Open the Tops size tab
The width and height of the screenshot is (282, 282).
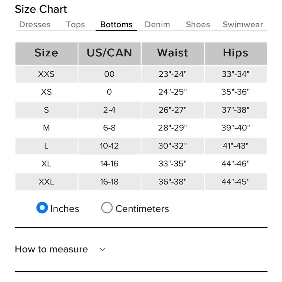pyautogui.click(x=75, y=25)
